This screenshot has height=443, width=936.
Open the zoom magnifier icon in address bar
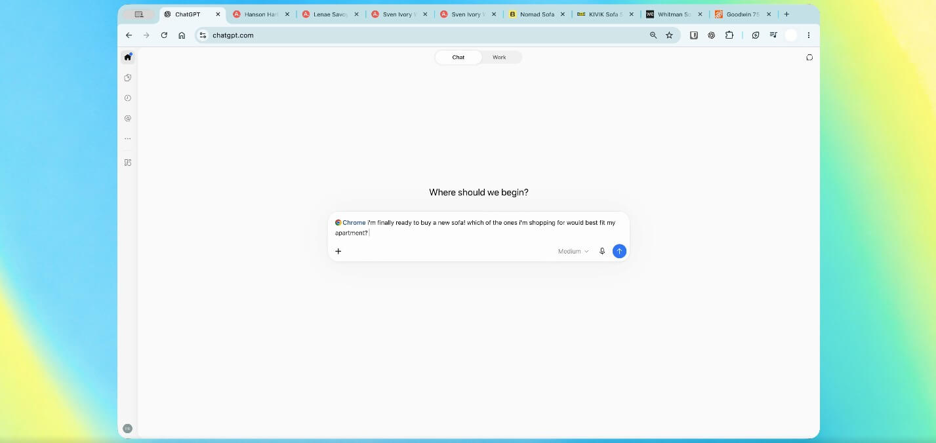click(x=653, y=35)
